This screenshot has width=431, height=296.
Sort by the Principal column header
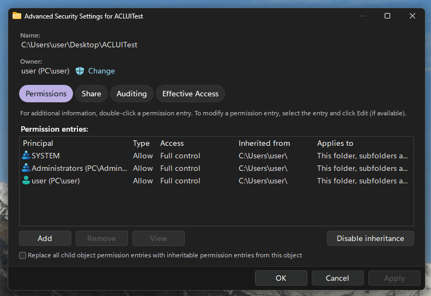tap(38, 143)
